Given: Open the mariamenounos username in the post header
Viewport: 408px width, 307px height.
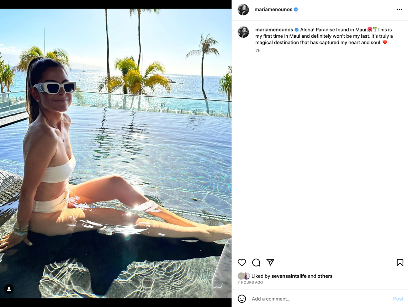Looking at the screenshot, I should (273, 10).
